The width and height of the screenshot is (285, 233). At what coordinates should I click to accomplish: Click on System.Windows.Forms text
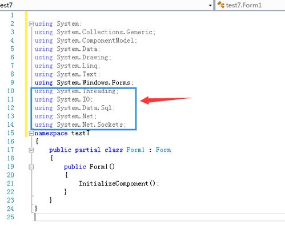(x=94, y=83)
